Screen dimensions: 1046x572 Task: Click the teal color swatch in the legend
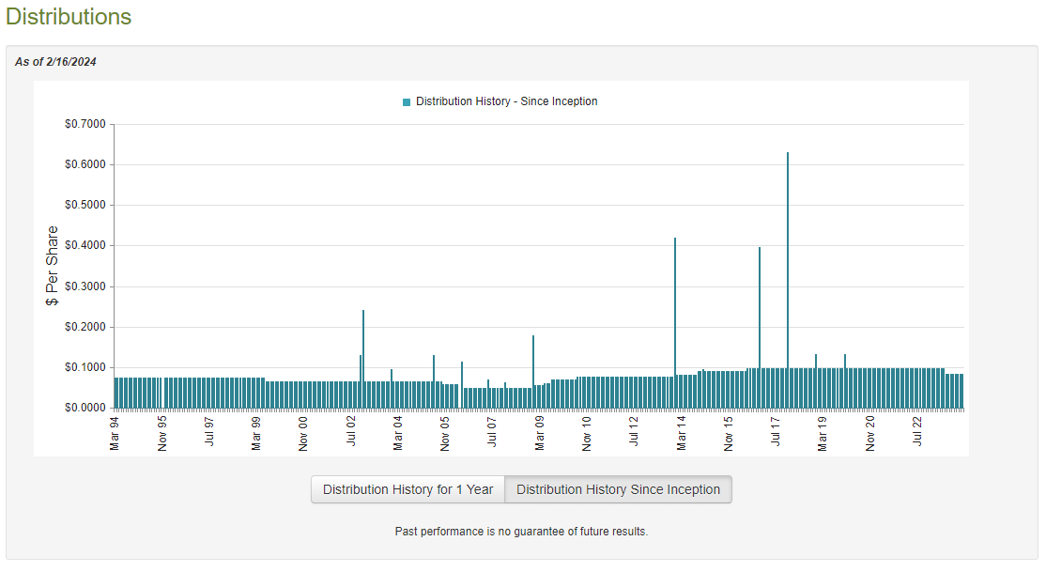(406, 101)
